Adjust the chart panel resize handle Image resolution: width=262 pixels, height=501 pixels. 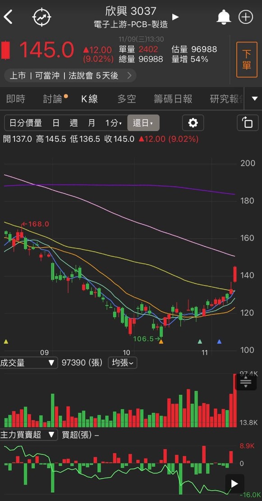246,381
